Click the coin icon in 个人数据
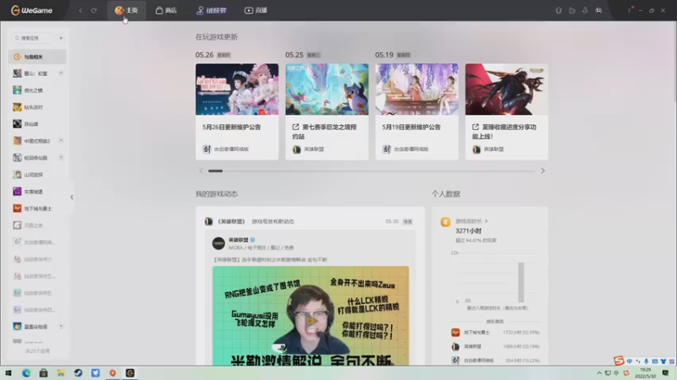This screenshot has height=380, width=677. tap(446, 222)
